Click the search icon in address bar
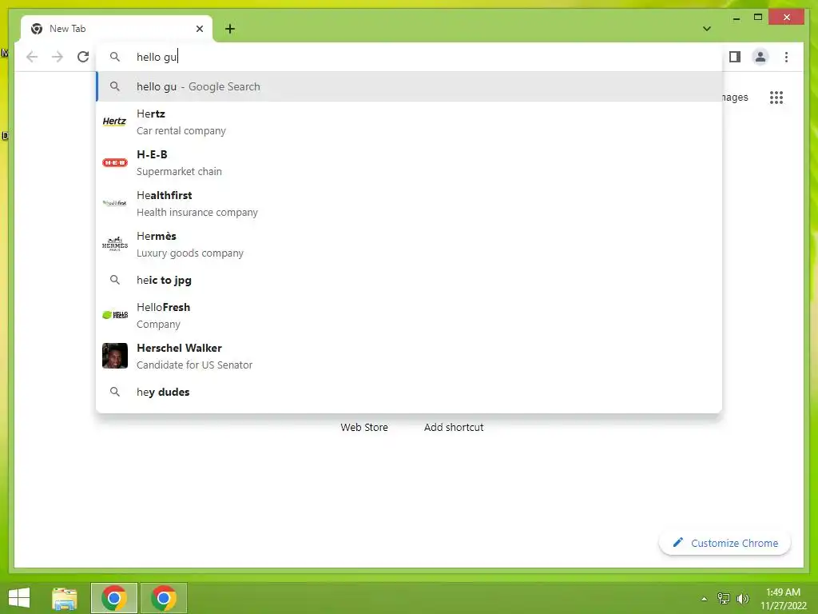Image resolution: width=818 pixels, height=614 pixels. pyautogui.click(x=115, y=57)
